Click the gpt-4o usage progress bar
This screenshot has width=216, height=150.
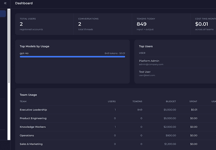coord(72,57)
